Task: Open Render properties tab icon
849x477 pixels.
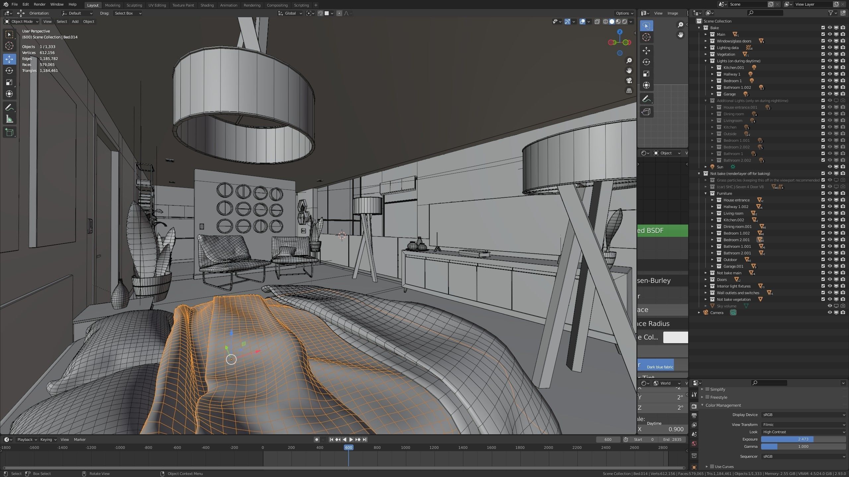Action: coord(694,406)
